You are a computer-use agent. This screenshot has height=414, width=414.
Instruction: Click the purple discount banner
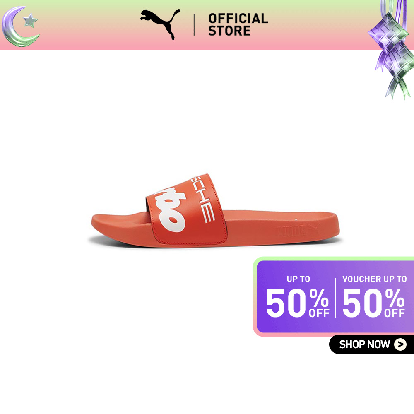point(333,296)
